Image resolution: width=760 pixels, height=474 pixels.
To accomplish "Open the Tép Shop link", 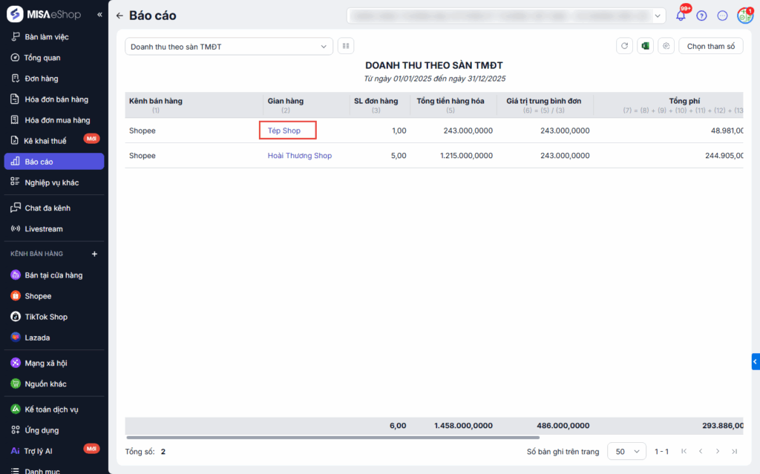I will 284,131.
